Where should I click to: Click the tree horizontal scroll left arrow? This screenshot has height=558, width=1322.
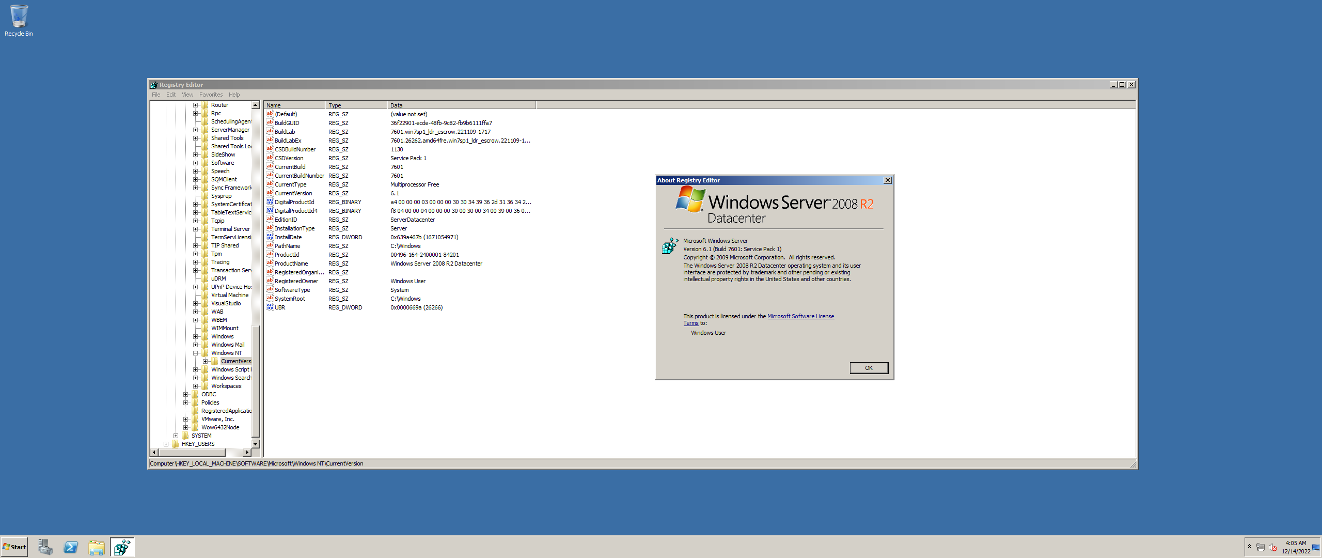pyautogui.click(x=154, y=453)
